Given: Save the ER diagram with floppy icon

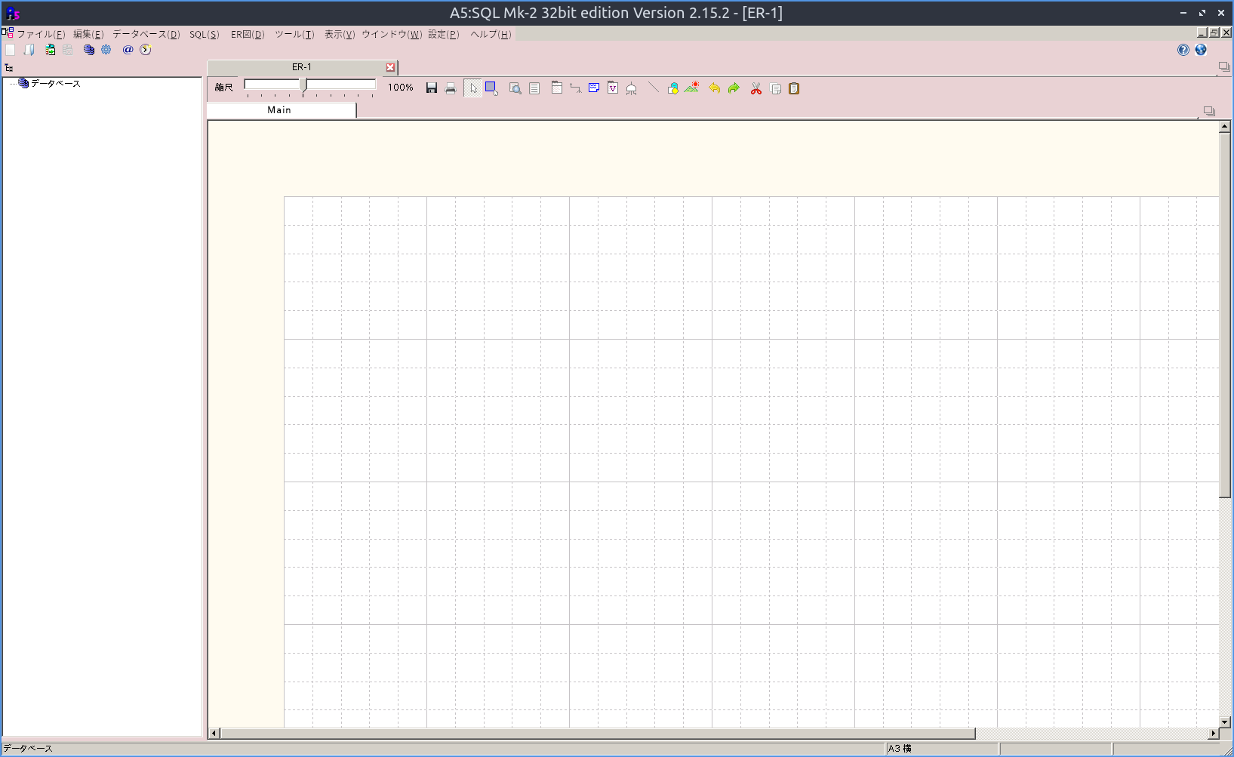Looking at the screenshot, I should coord(432,88).
